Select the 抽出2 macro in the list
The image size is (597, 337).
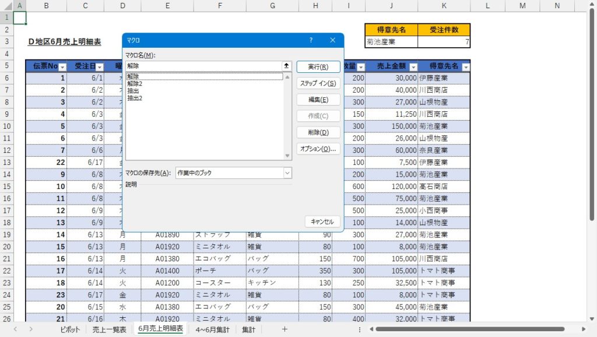click(x=135, y=98)
